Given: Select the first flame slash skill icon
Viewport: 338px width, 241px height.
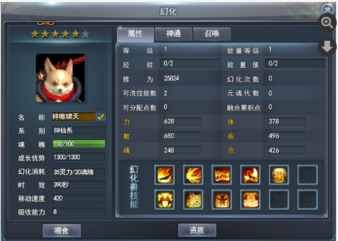Looking at the screenshot, I should point(164,175).
